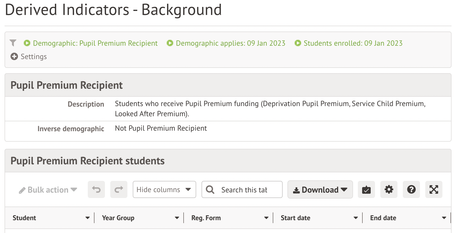
Task: Click the undo arrow button
Action: click(96, 189)
